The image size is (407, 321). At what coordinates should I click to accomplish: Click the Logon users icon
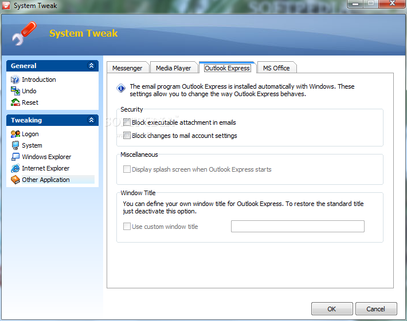(x=15, y=134)
